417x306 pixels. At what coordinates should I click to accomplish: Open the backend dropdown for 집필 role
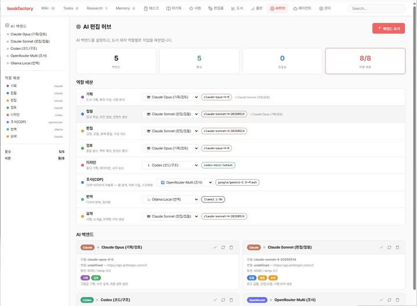coord(171,114)
